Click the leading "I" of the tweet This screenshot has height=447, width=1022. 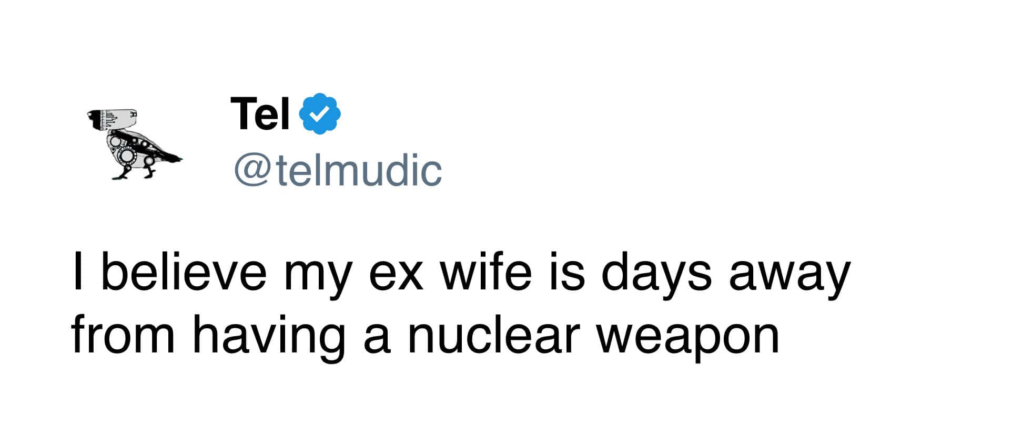(x=78, y=273)
